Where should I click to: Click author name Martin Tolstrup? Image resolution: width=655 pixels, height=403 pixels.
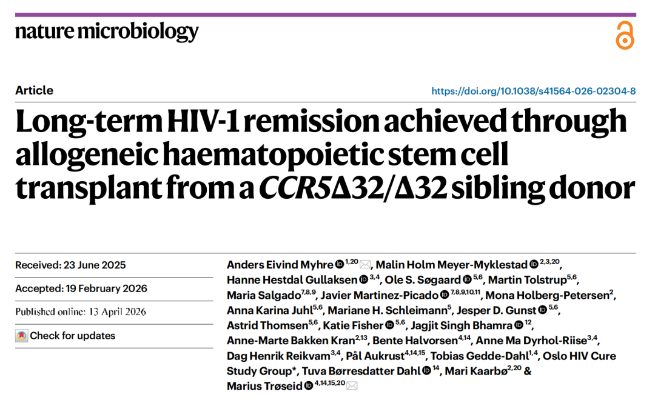coord(527,280)
